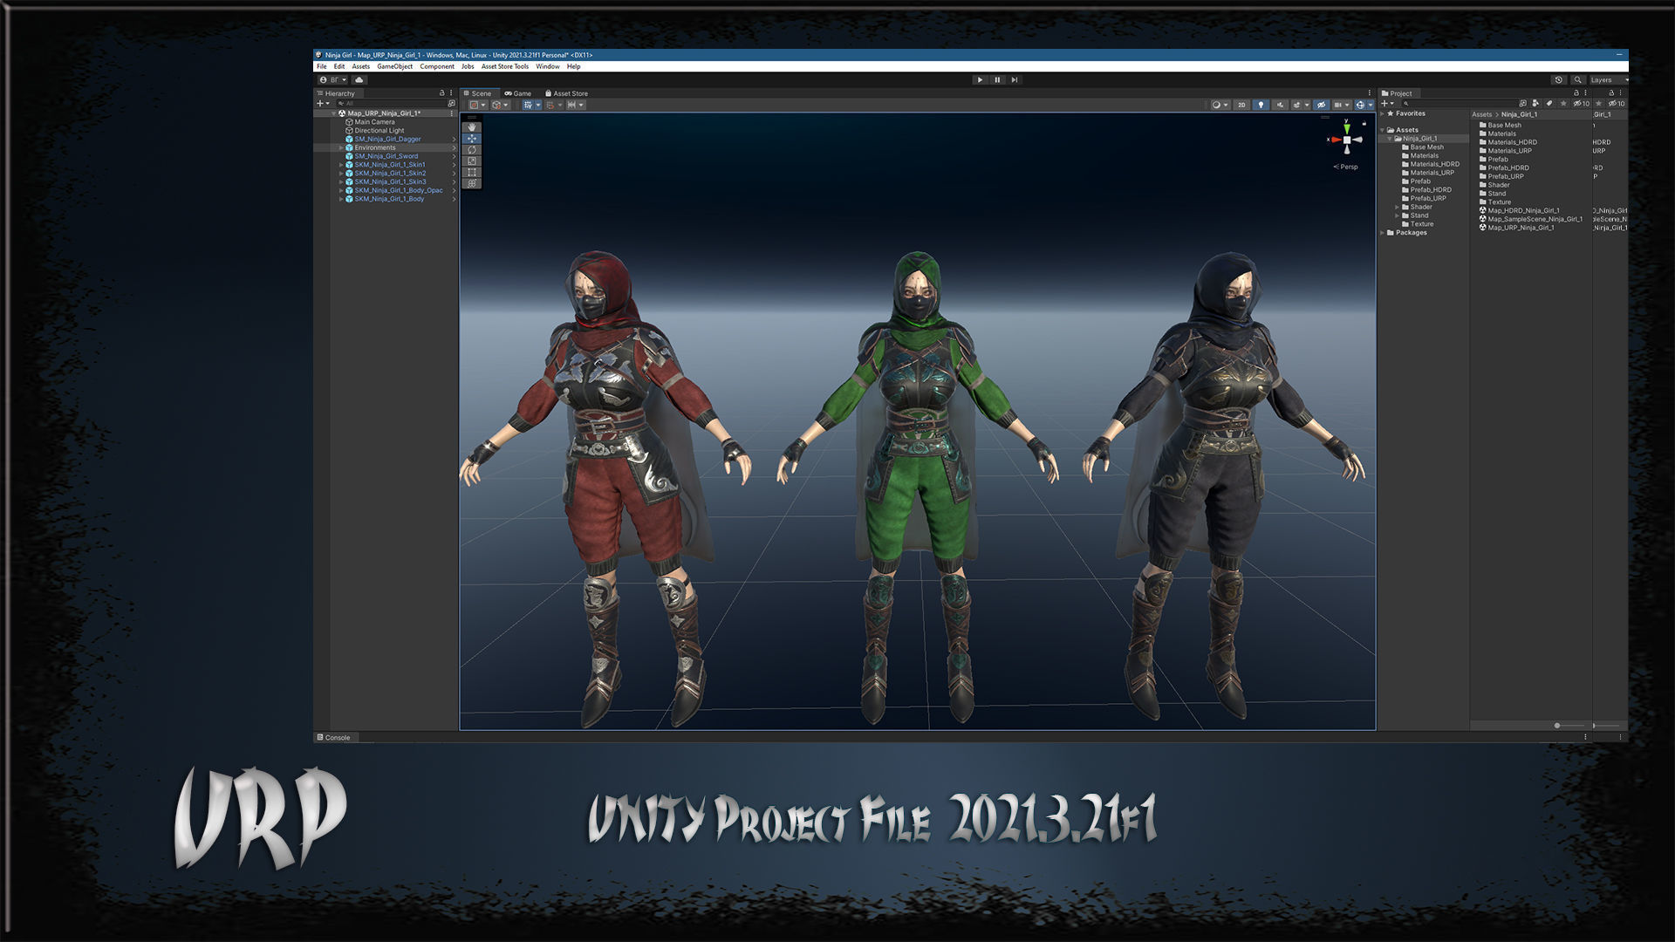This screenshot has height=942, width=1675.
Task: Select the Rect tool
Action: click(x=472, y=173)
